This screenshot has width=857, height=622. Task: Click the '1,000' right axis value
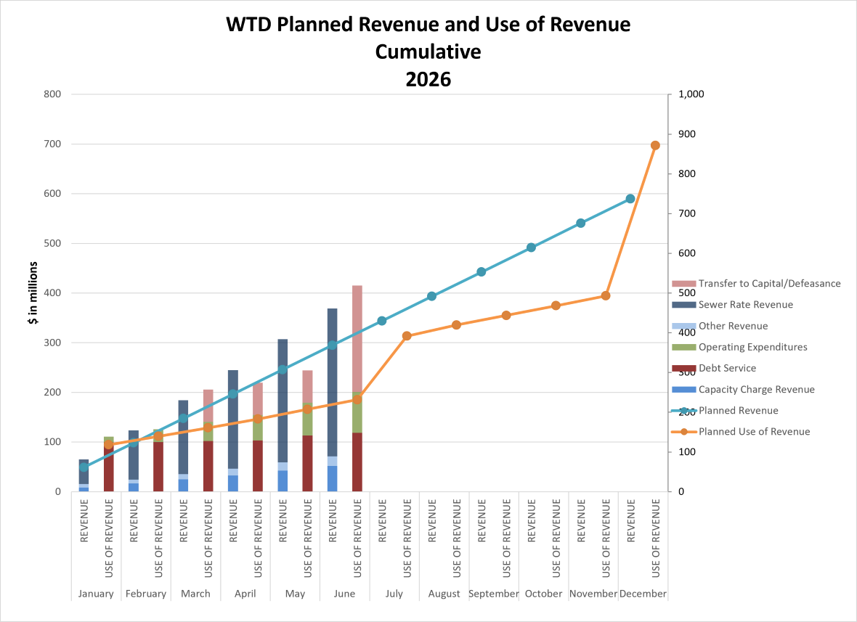[x=691, y=94]
